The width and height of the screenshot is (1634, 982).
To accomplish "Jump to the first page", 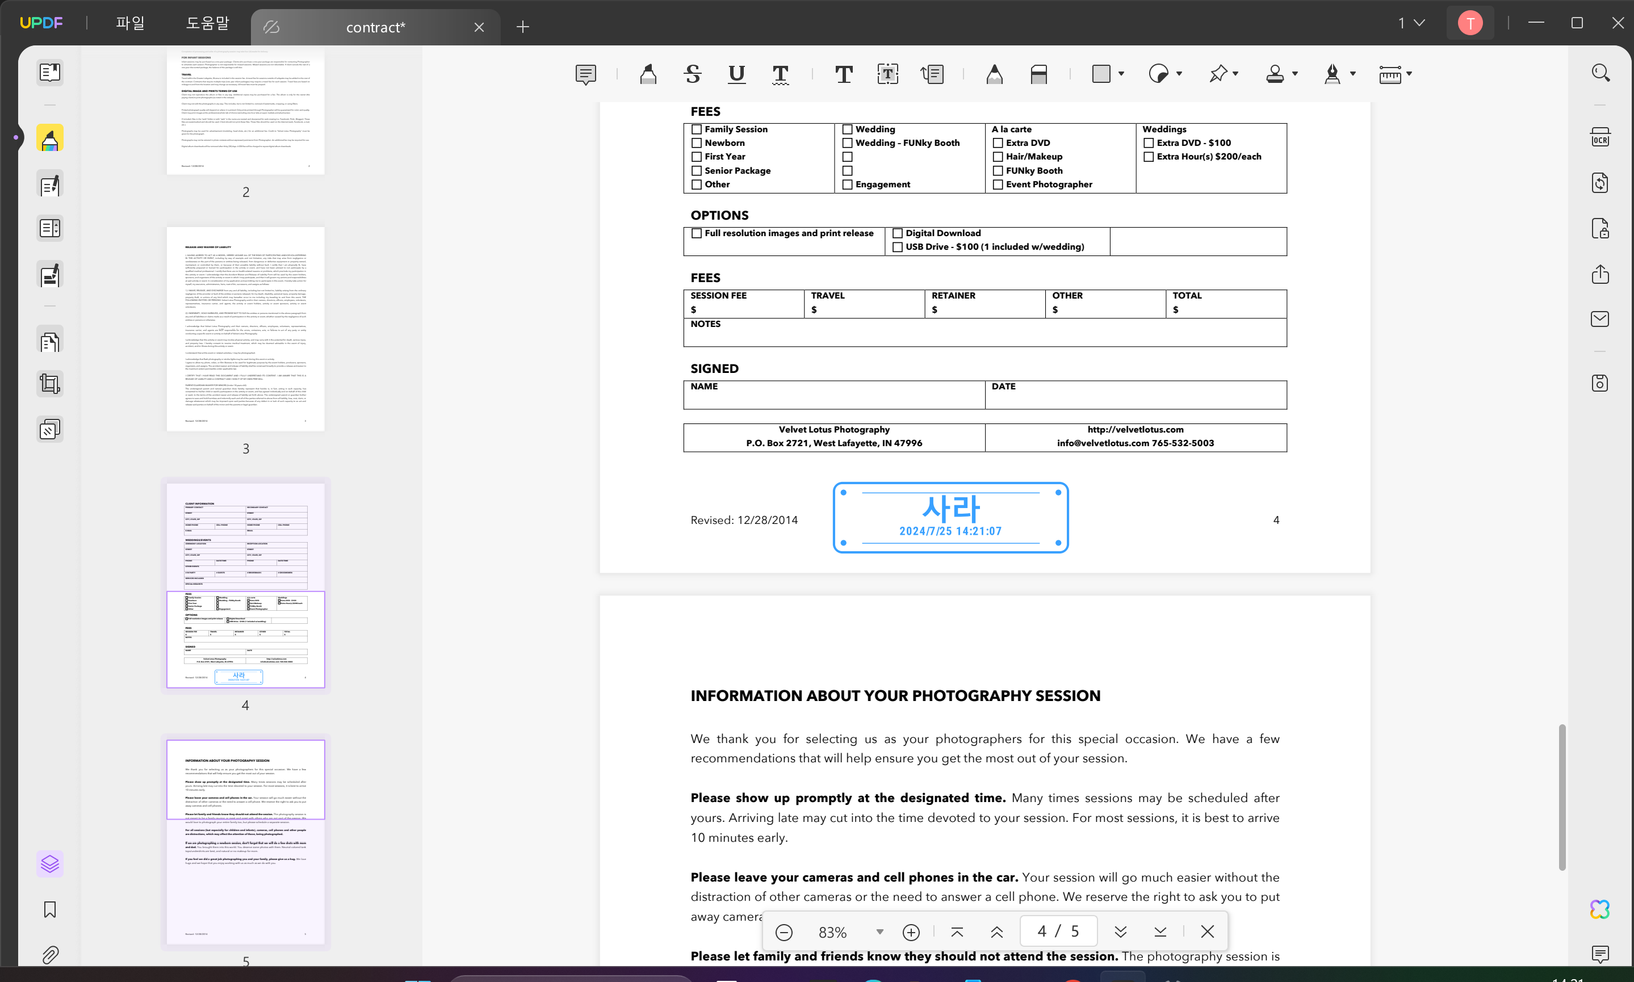I will click(x=957, y=933).
